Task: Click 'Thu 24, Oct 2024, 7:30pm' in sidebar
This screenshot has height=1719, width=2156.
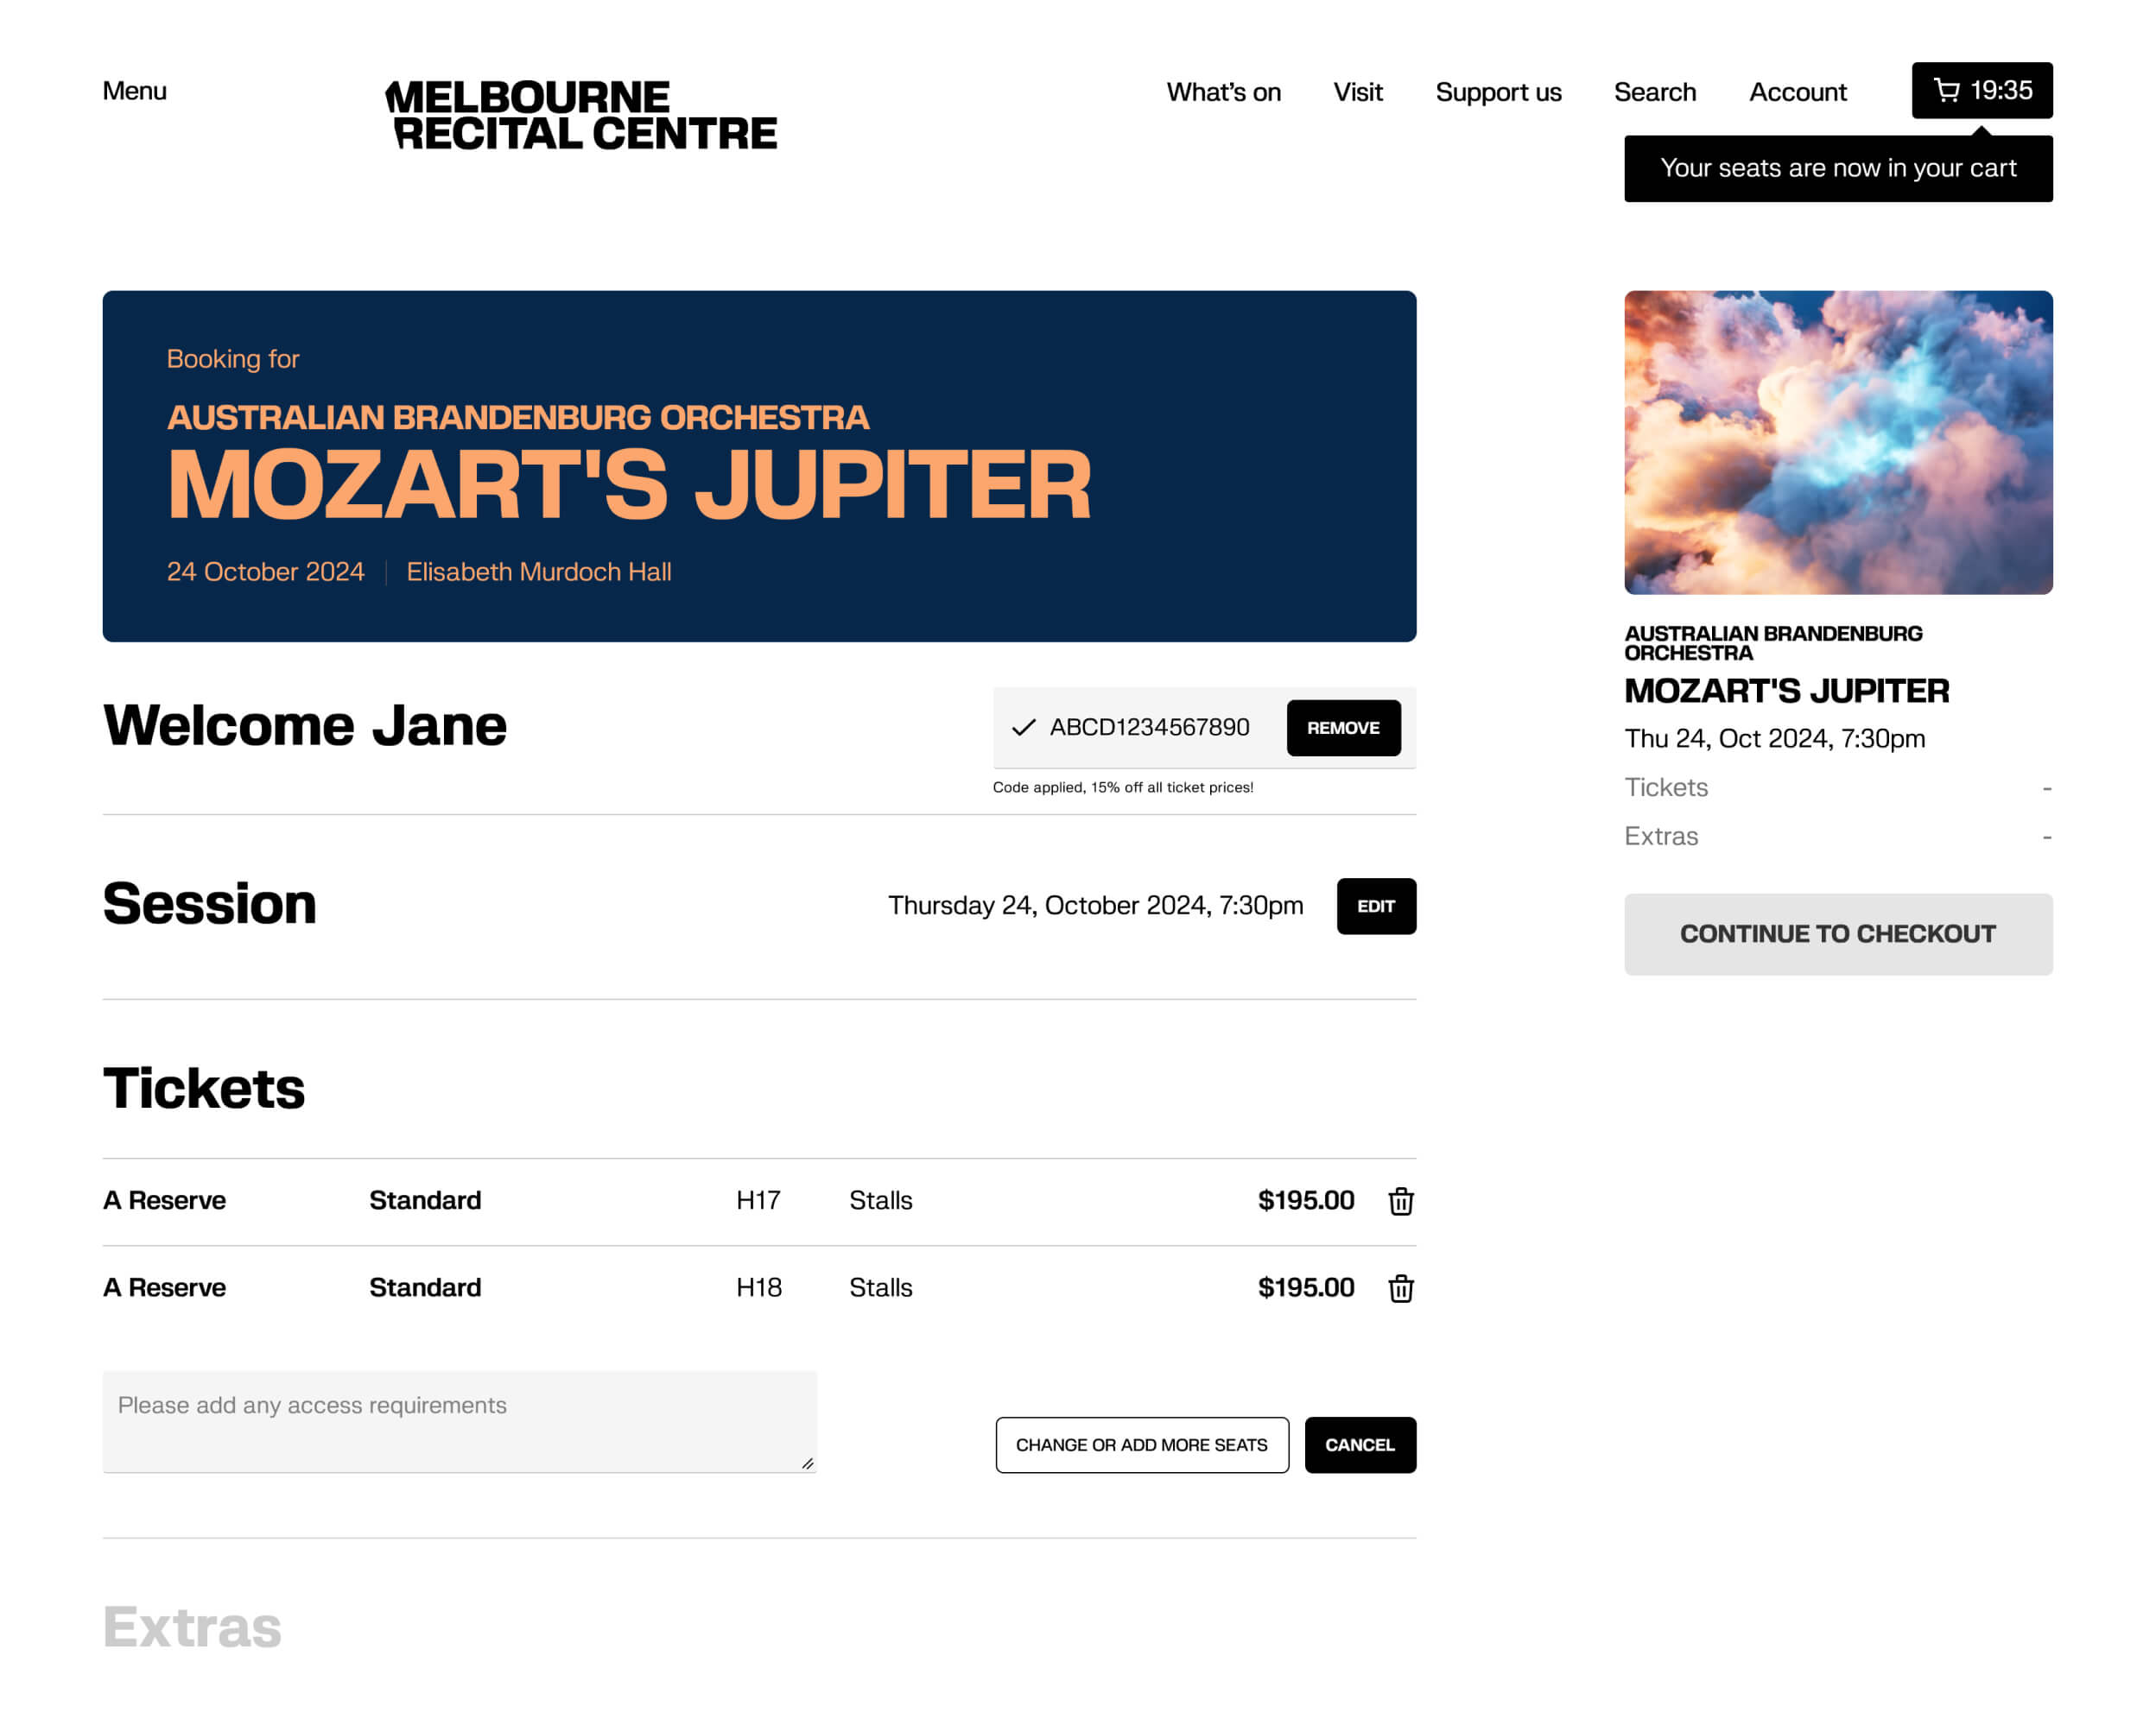Action: click(1775, 738)
